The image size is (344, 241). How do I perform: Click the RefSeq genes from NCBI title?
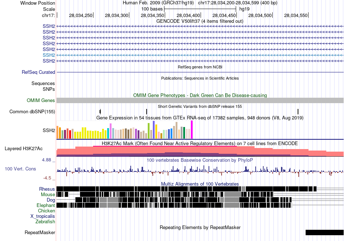tap(200, 67)
